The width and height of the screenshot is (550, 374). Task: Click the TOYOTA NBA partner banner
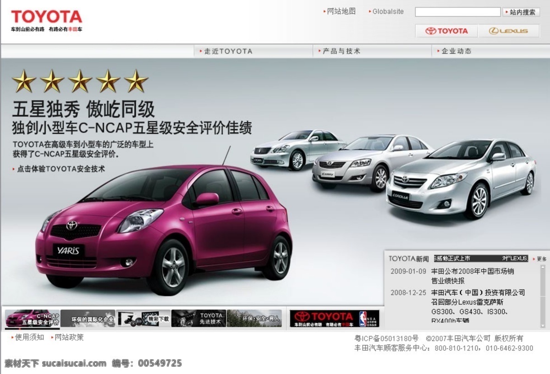[335, 319]
